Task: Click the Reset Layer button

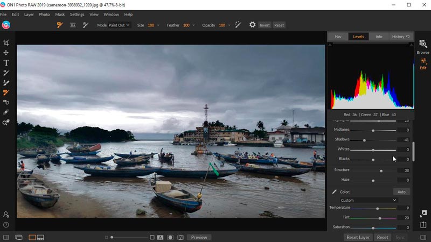Action: point(358,237)
